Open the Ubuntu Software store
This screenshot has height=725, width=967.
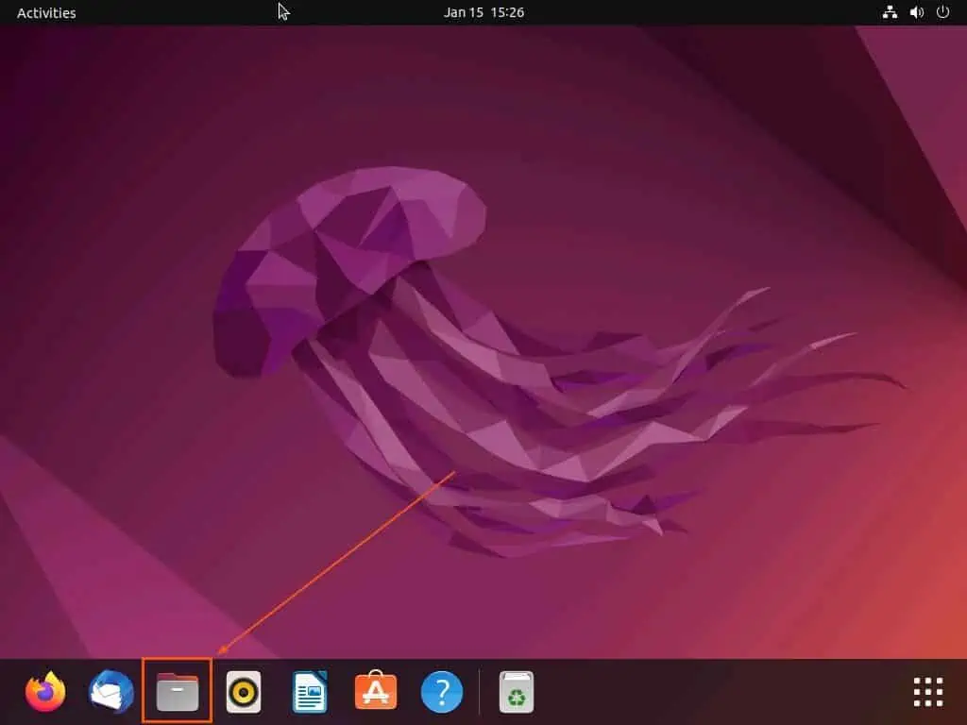[375, 691]
